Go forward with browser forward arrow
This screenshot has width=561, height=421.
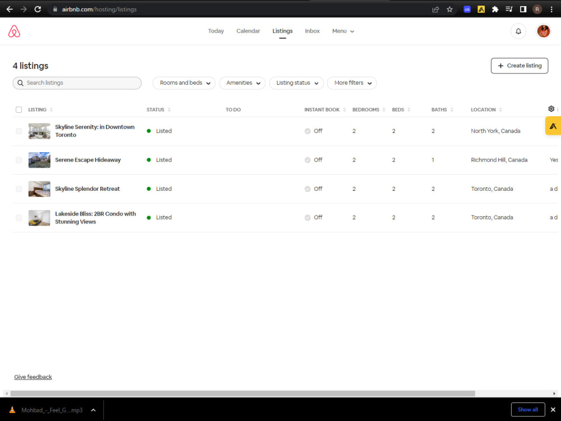coord(24,10)
